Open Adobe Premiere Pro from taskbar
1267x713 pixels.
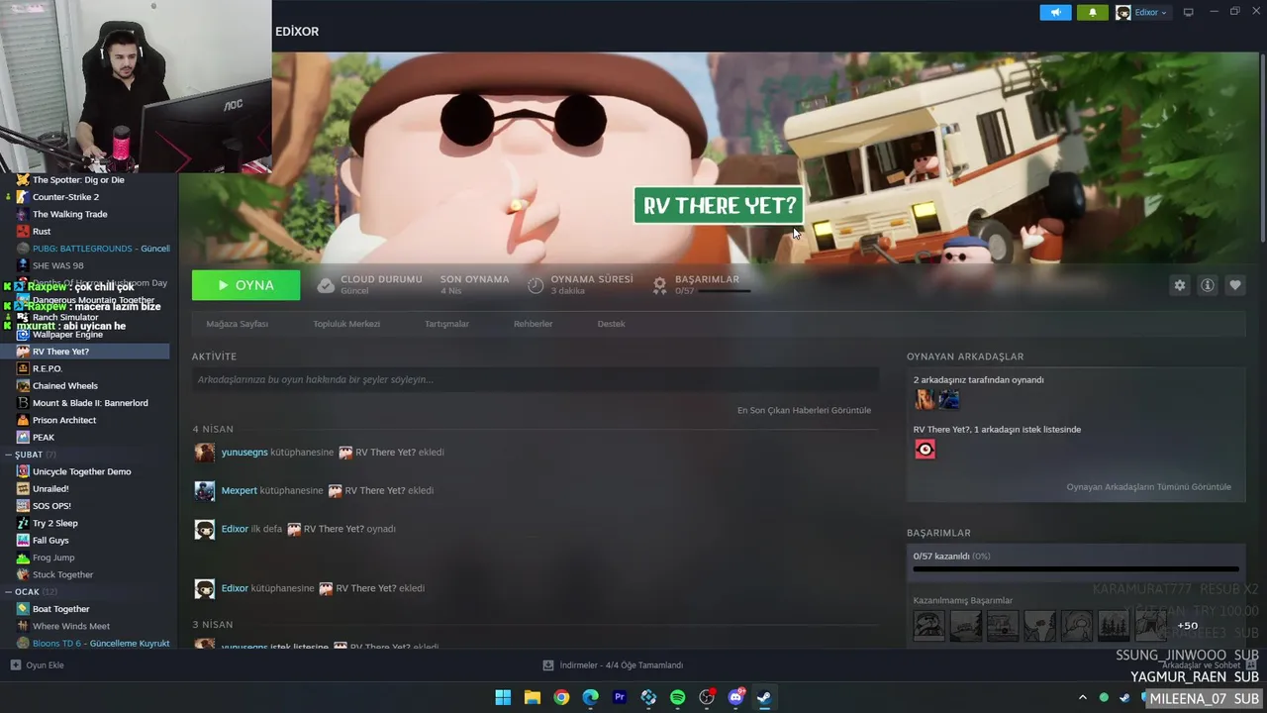[x=620, y=697]
